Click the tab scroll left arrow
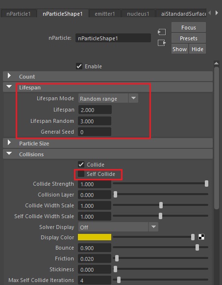The image size is (222, 285). (x=210, y=13)
